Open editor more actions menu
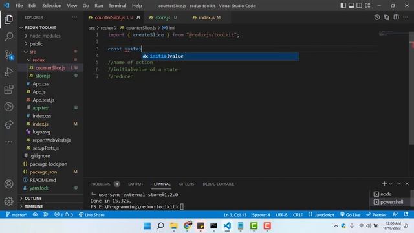 [406, 17]
